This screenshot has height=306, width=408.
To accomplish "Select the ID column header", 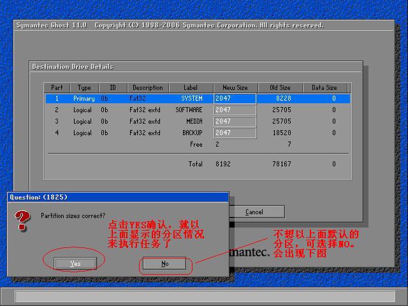I will (x=113, y=88).
